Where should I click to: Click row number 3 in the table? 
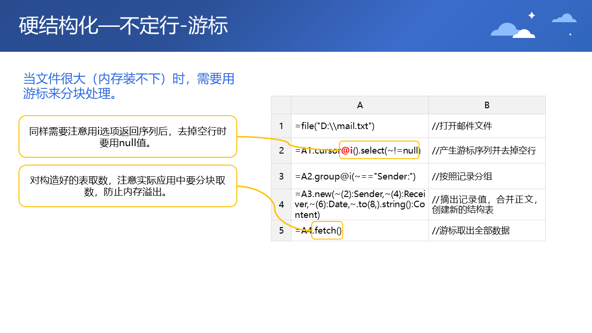click(281, 176)
